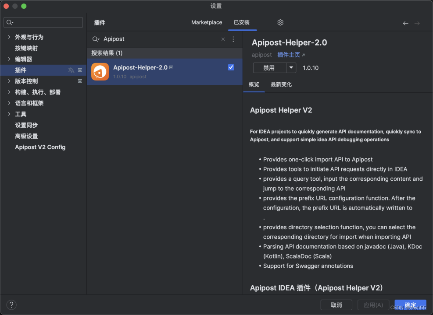Viewport: 433px width, 315px height.
Task: Select Apipost V2 Config in the sidebar
Action: pos(40,147)
